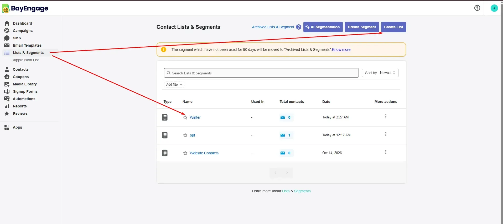The image size is (503, 224).
Task: Star the Website Contacts list as favorite
Action: click(185, 153)
